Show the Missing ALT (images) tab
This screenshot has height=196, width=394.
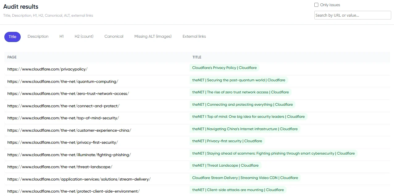[x=153, y=36]
